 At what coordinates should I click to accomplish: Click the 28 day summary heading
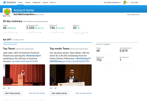point(12,21)
